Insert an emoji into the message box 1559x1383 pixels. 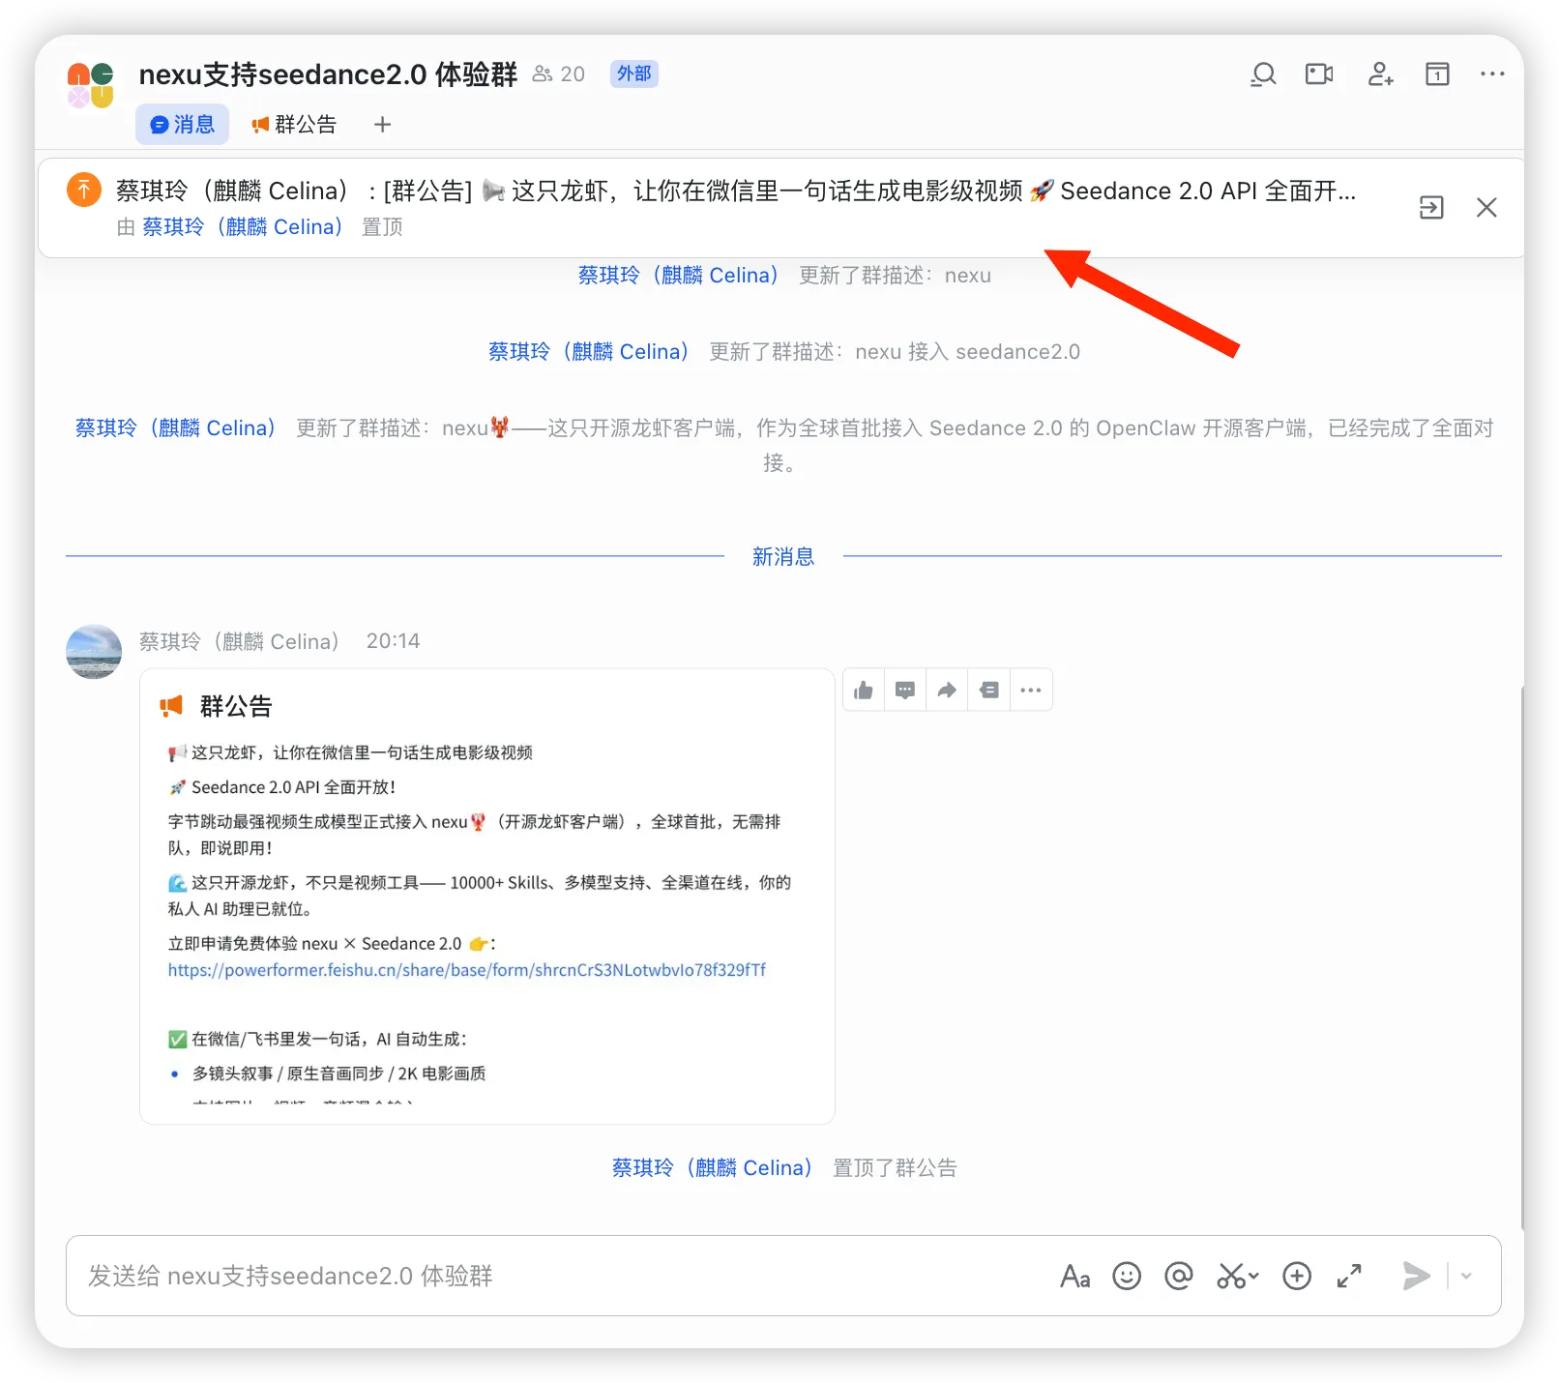coord(1127,1276)
